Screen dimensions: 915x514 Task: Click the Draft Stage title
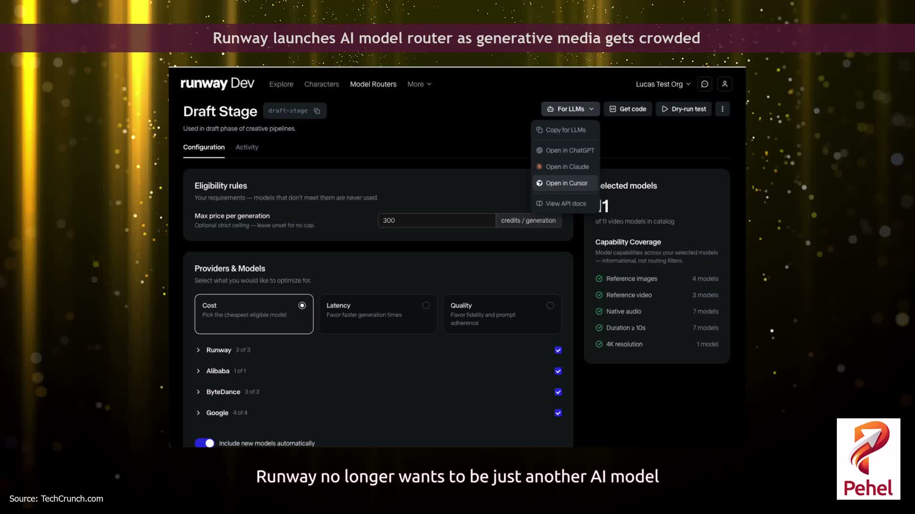220,111
